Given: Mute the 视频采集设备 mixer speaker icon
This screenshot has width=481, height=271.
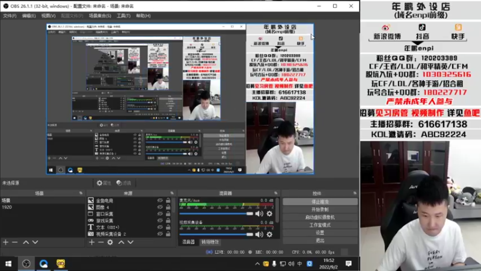Looking at the screenshot, I should point(259,234).
